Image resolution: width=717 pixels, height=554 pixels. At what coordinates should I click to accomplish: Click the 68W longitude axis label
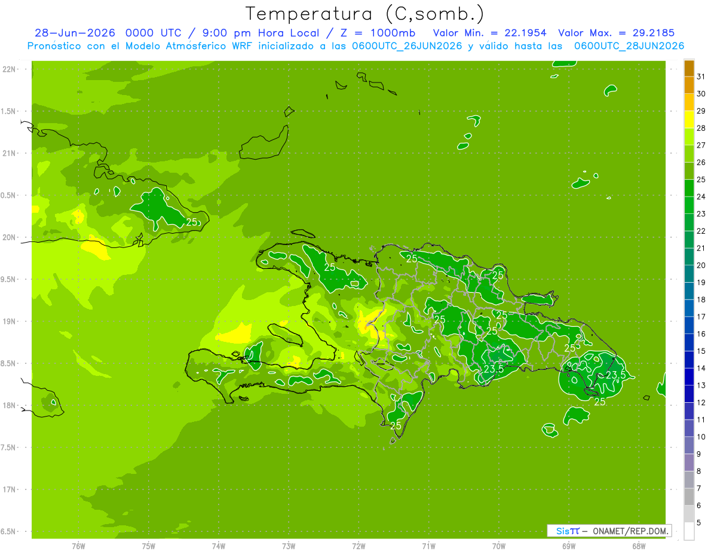tap(639, 546)
